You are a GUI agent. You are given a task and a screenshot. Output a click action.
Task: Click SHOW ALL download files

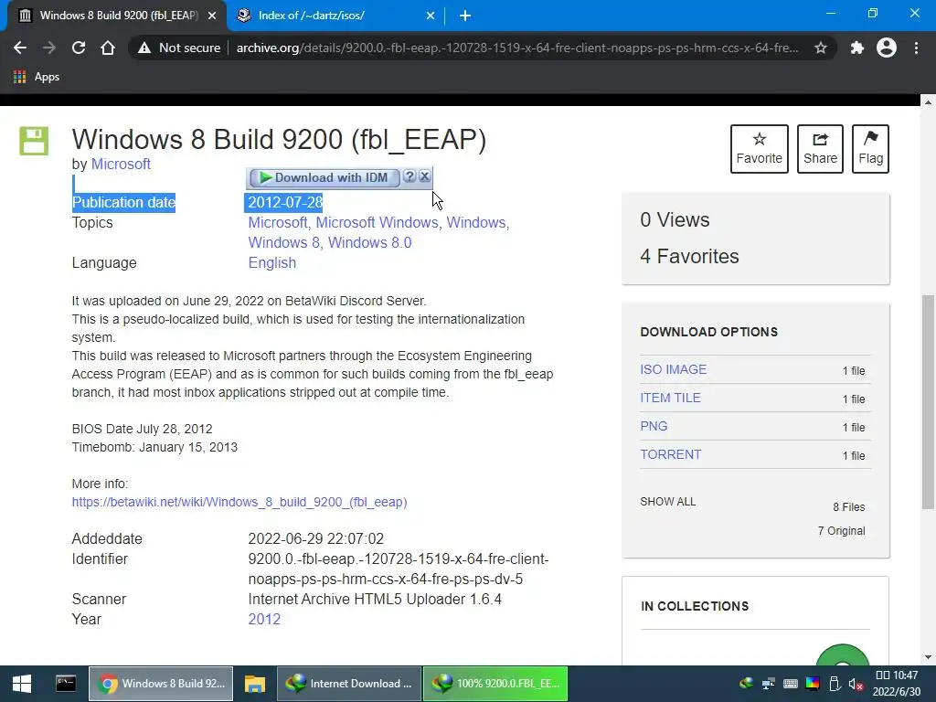click(668, 502)
